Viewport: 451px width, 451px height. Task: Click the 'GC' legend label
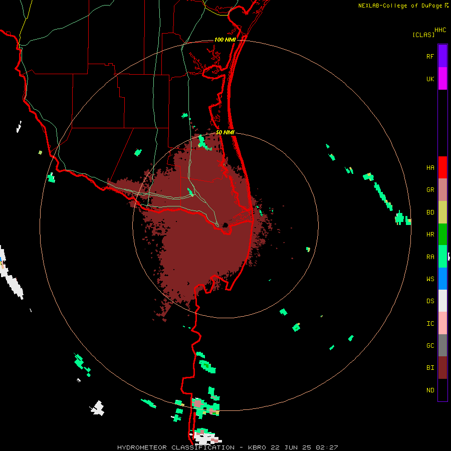430,345
